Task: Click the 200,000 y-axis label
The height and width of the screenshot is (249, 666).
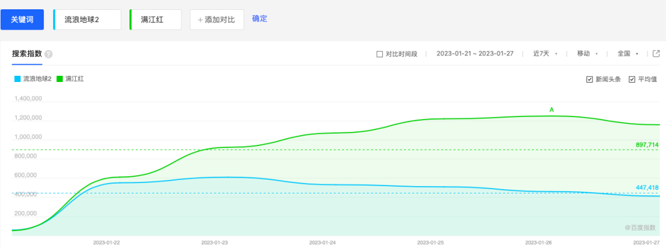Action: tap(25, 213)
